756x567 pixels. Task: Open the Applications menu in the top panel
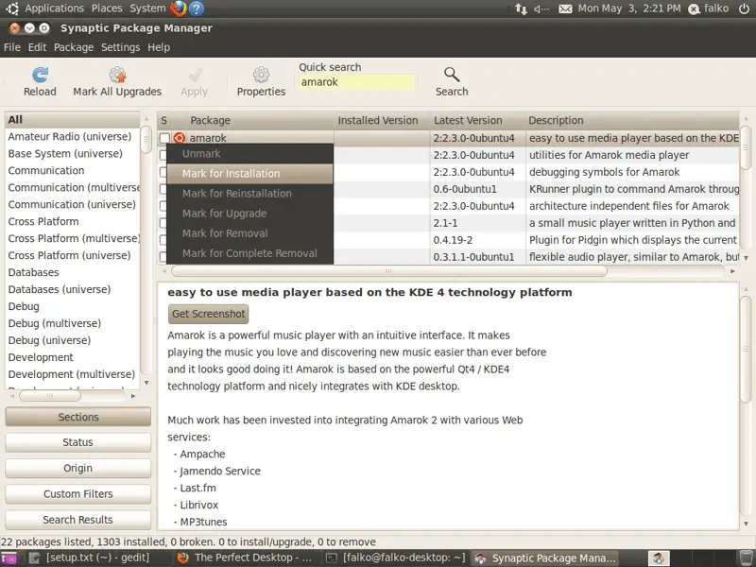[x=55, y=9]
